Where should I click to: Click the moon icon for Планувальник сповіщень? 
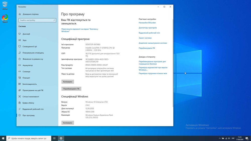click(x=20, y=53)
